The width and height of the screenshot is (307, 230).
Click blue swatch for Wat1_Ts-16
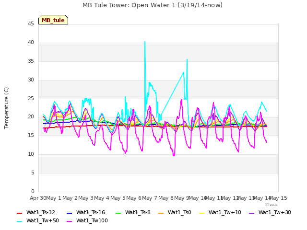tap(70, 213)
